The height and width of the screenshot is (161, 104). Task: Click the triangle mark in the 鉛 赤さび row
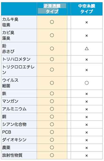pyautogui.click(x=87, y=48)
